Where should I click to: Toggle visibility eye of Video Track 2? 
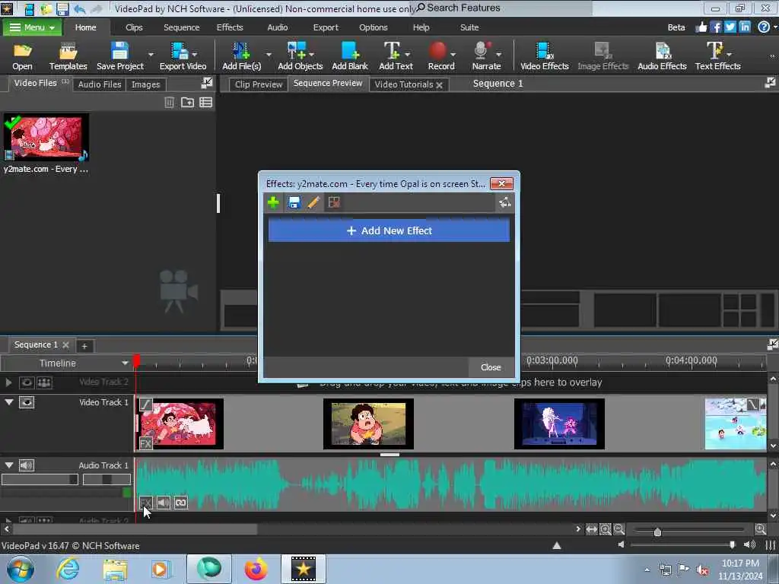point(27,382)
